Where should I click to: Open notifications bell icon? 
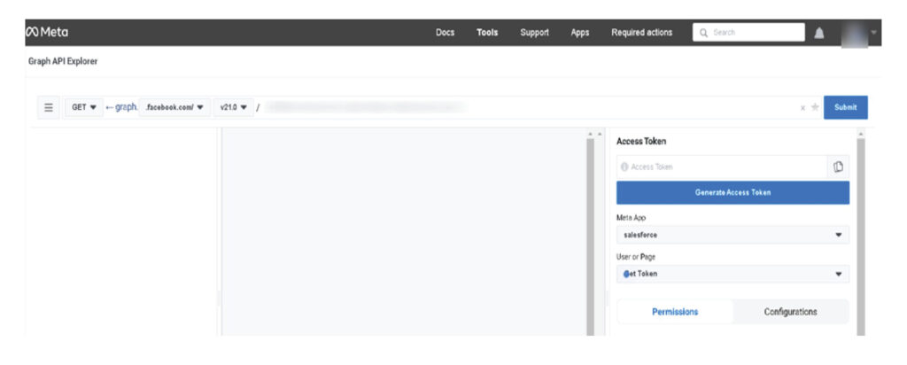pos(819,34)
